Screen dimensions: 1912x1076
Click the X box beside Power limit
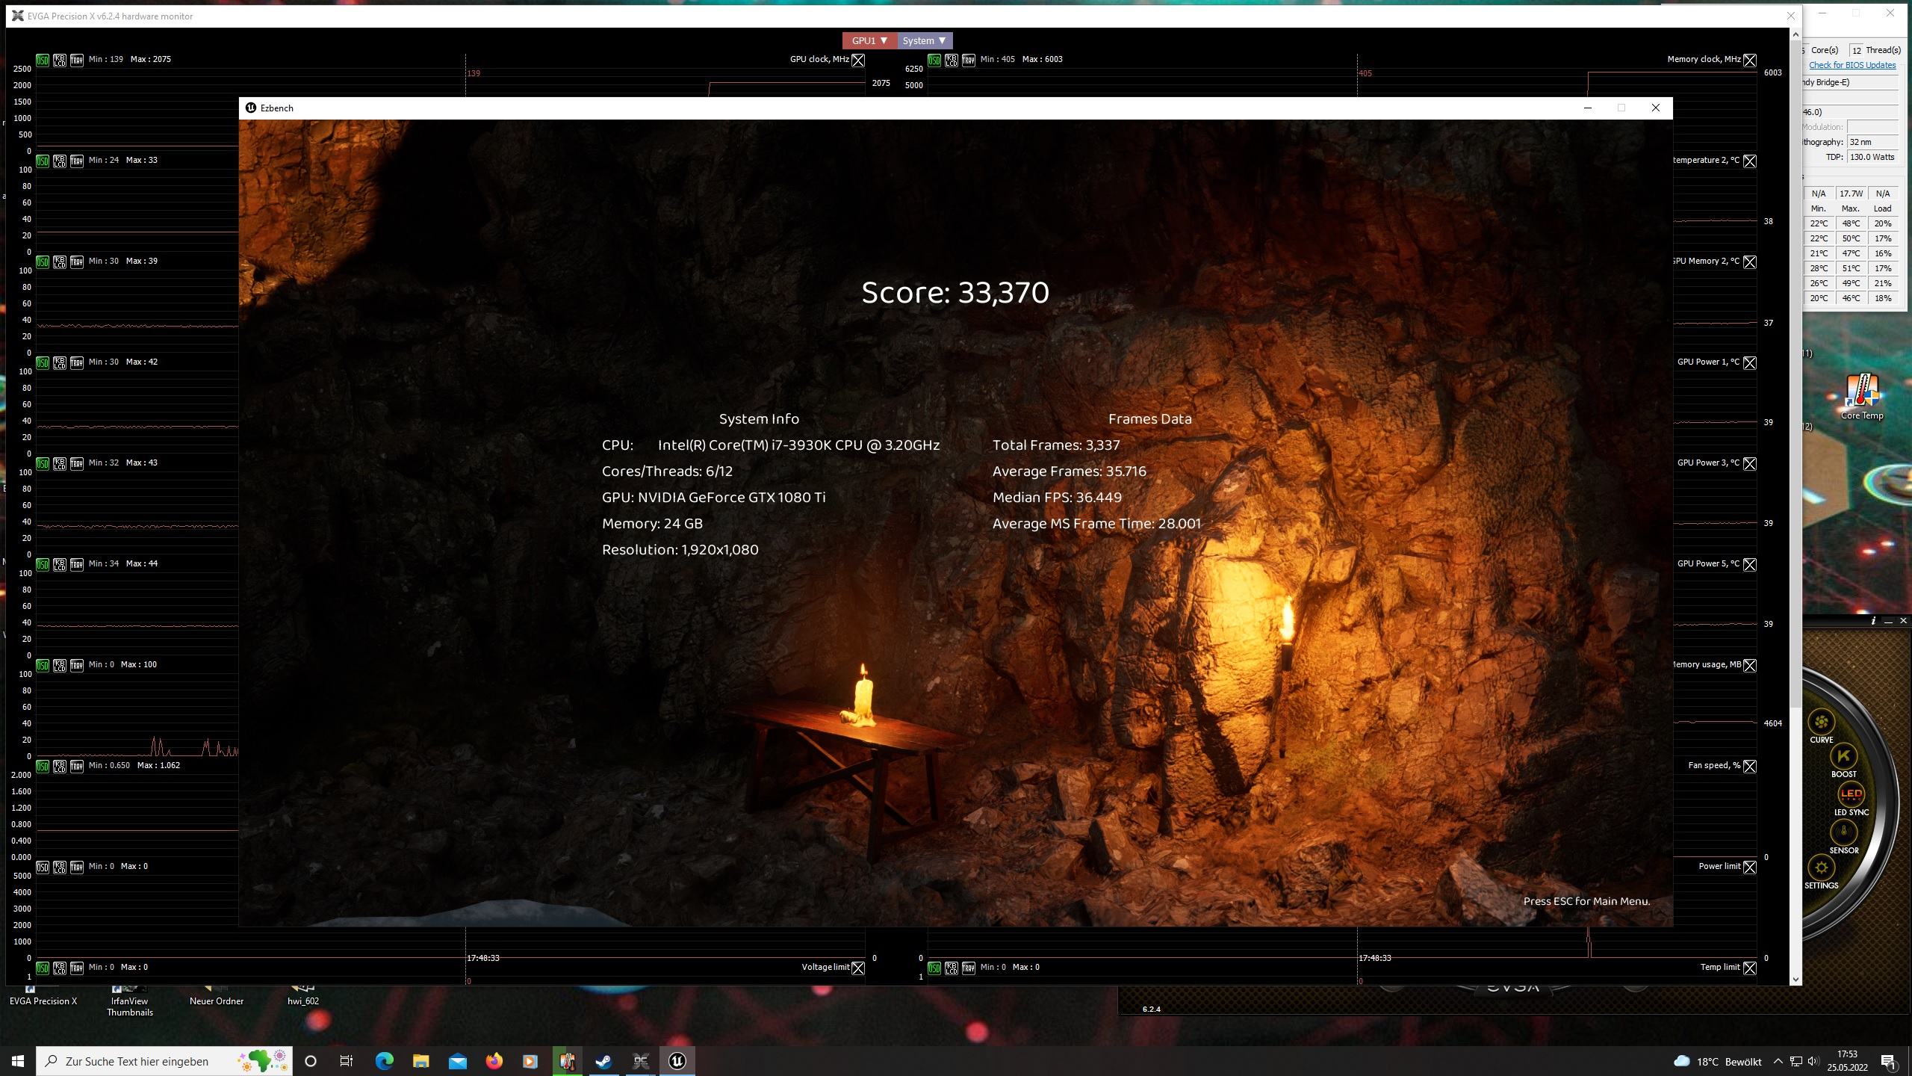coord(1750,867)
